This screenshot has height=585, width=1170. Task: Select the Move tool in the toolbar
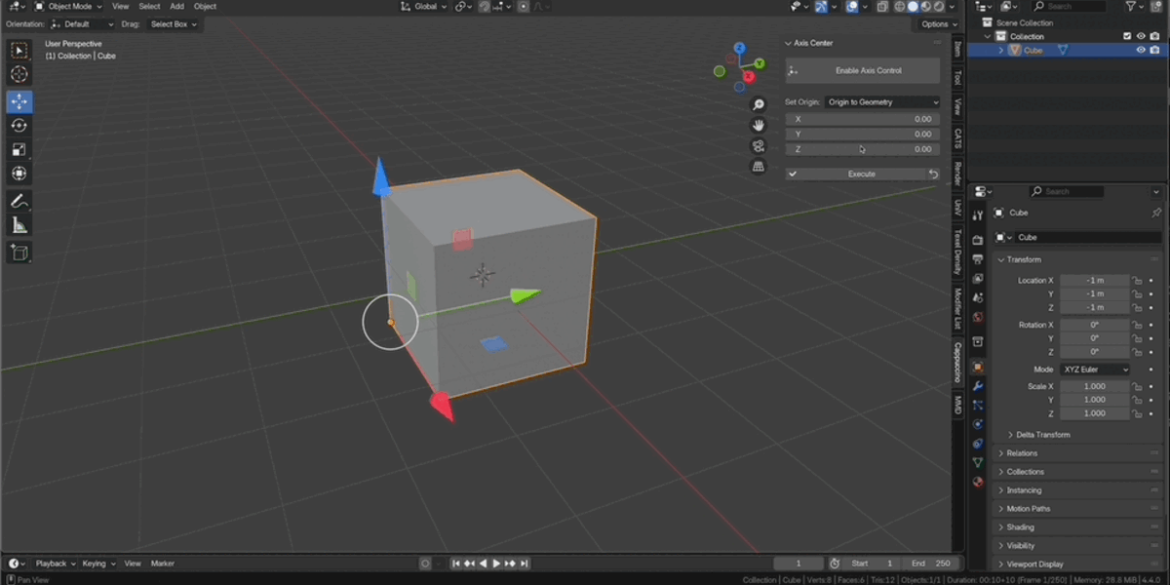click(x=19, y=101)
